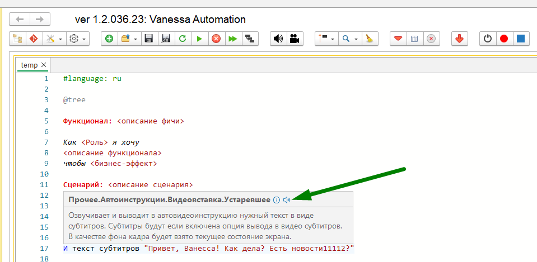Save the file with the floppy disk icon
The height and width of the screenshot is (262, 537).
click(149, 39)
